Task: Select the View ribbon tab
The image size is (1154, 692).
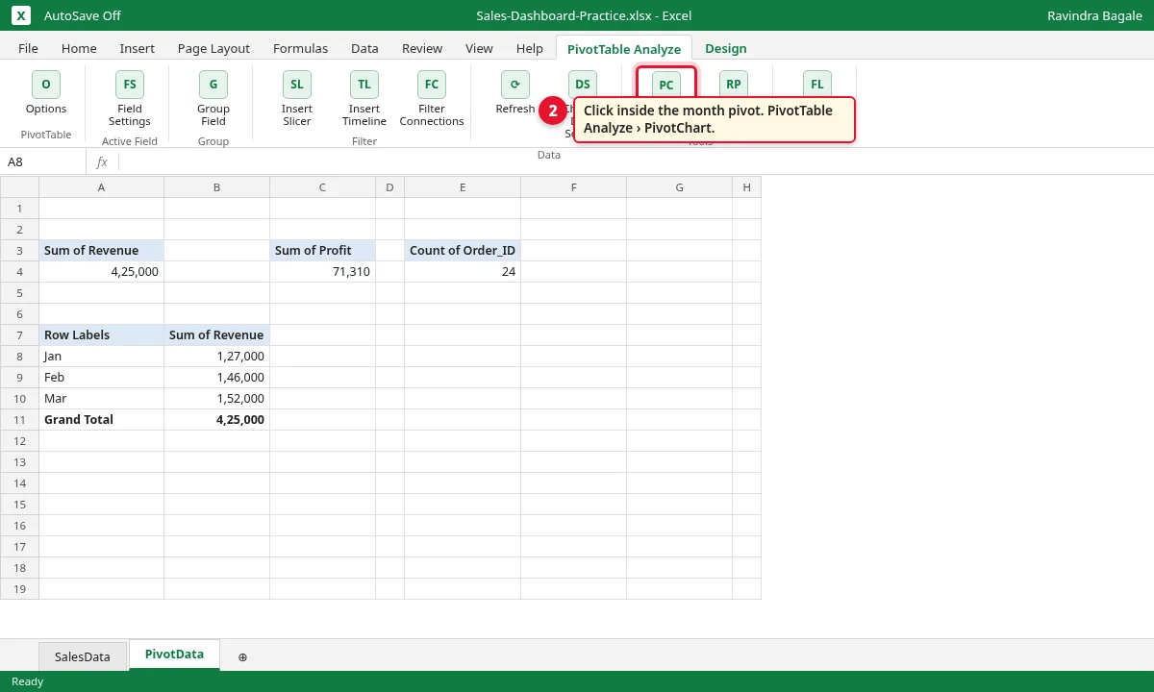Action: [x=479, y=48]
